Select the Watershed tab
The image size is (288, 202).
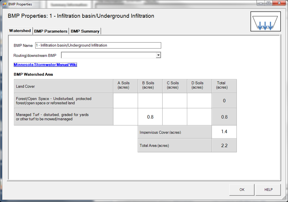(x=20, y=31)
